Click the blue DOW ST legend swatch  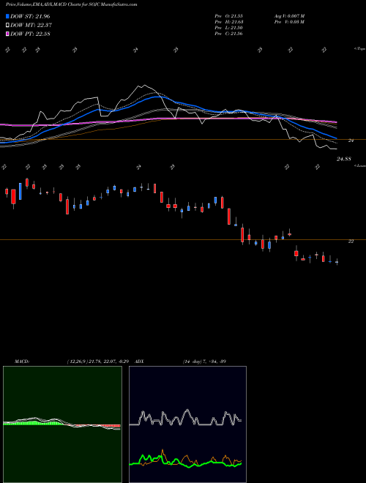(x=8, y=16)
